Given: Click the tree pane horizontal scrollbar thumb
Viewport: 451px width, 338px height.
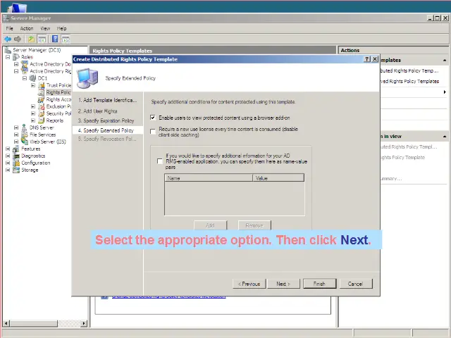Looking at the screenshot, I should click(x=34, y=323).
